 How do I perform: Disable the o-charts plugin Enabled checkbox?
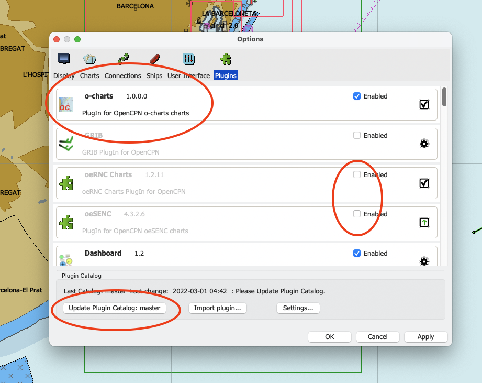click(357, 96)
